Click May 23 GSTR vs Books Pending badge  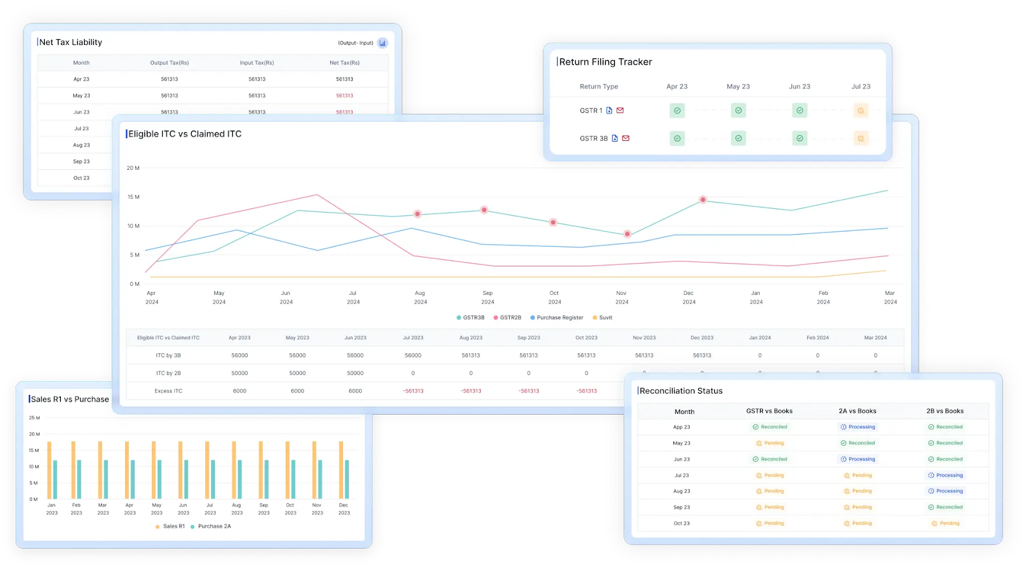[x=770, y=443]
